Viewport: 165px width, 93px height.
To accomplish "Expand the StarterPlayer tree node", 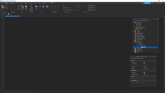I will pos(134,50).
